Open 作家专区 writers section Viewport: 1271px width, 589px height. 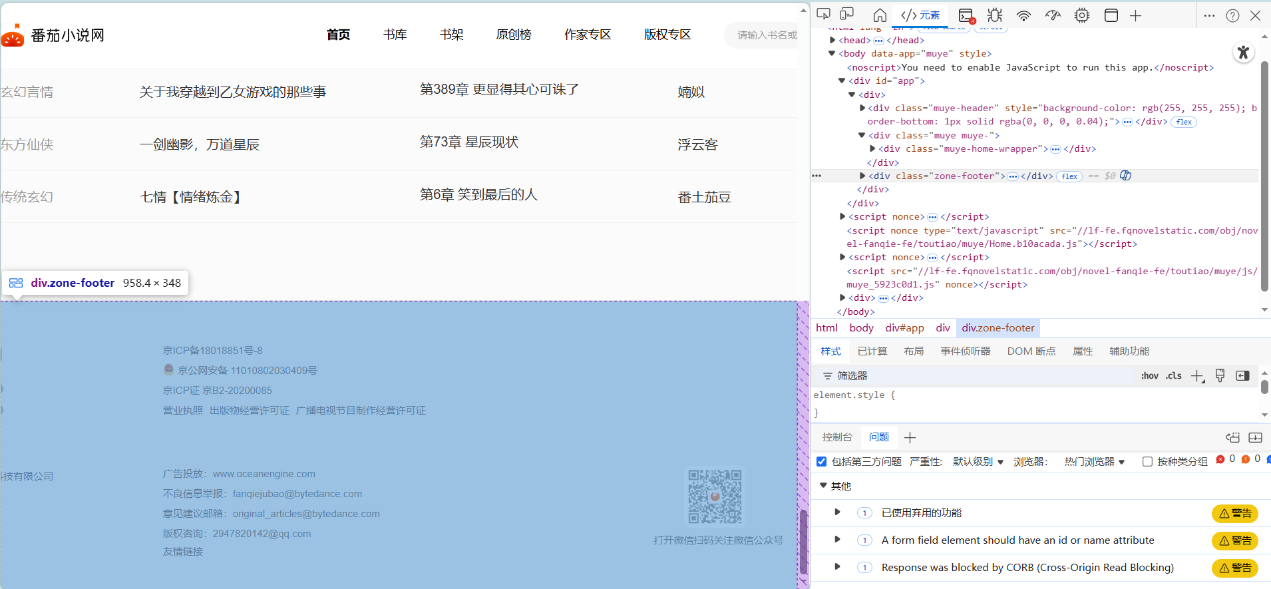(588, 35)
